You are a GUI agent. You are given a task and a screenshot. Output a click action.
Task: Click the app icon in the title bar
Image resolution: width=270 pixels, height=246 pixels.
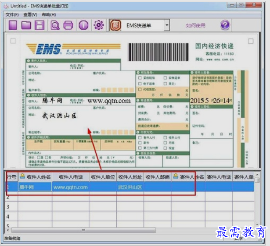pos(6,6)
